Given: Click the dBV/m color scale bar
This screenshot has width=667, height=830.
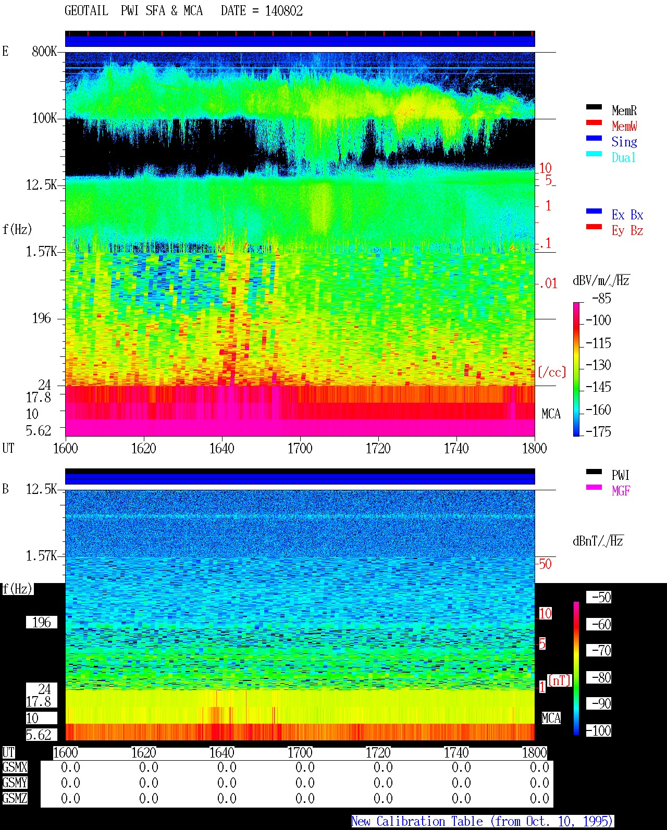Looking at the screenshot, I should point(576,369).
